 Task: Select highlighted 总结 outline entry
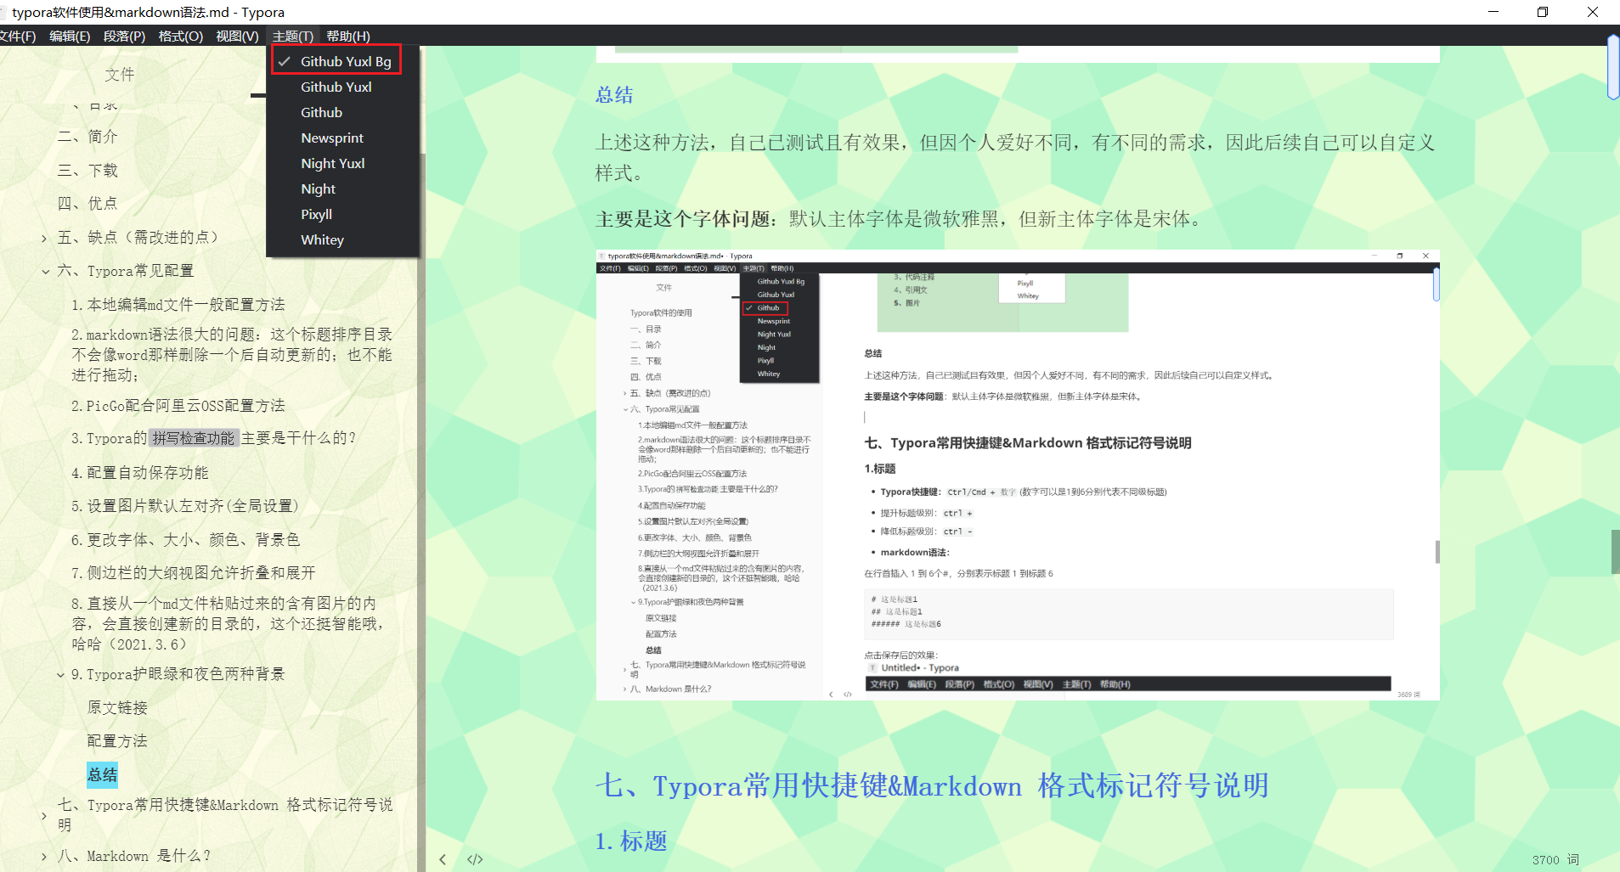click(x=102, y=774)
